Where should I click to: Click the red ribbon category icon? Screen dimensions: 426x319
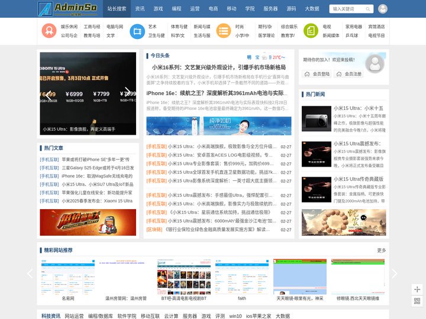[49, 31]
